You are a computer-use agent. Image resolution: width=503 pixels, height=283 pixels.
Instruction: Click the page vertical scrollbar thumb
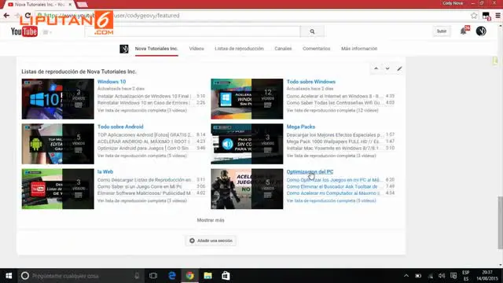[x=500, y=222]
